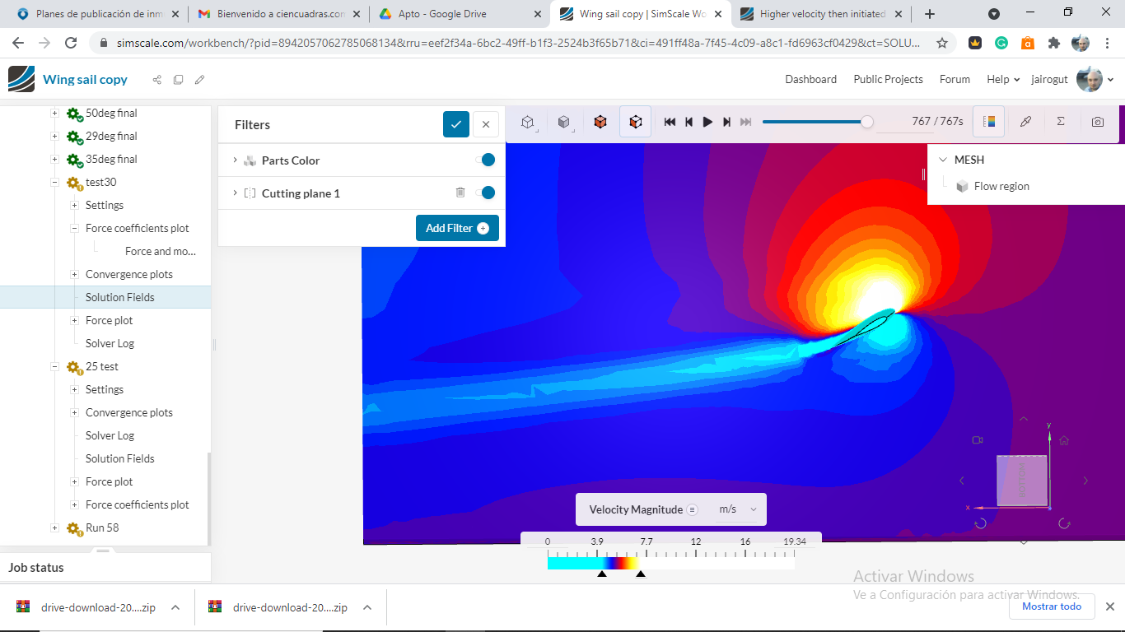1125x632 pixels.
Task: Select Flow region in MESH panel
Action: (x=1001, y=186)
